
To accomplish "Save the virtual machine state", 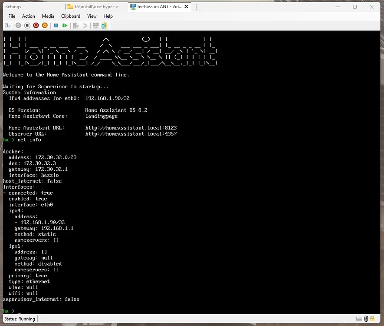I will point(44,26).
